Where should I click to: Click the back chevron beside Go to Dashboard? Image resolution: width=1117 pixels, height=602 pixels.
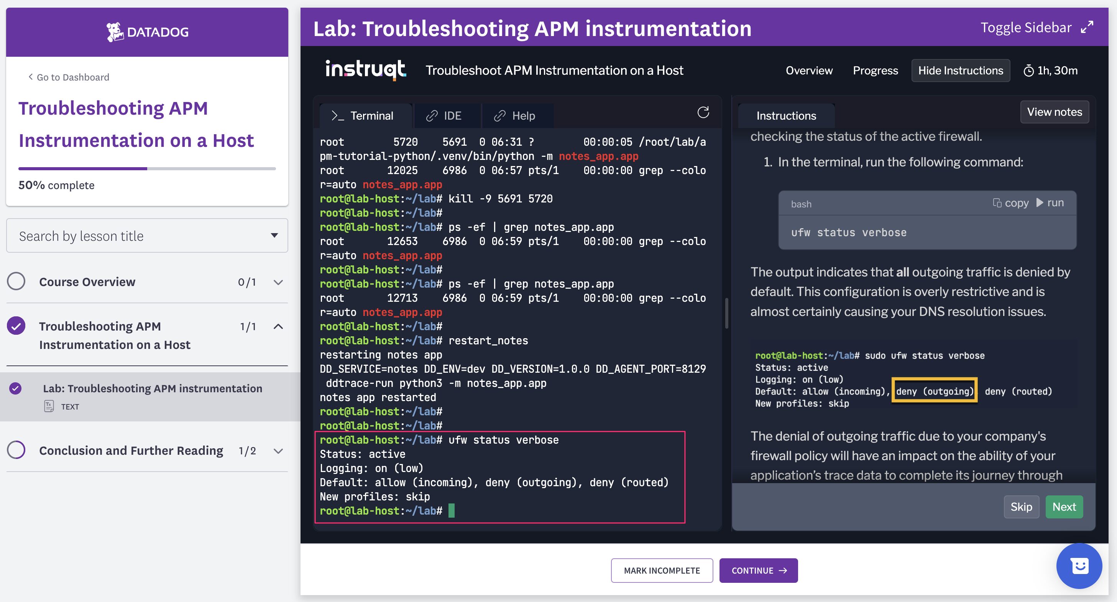point(30,77)
